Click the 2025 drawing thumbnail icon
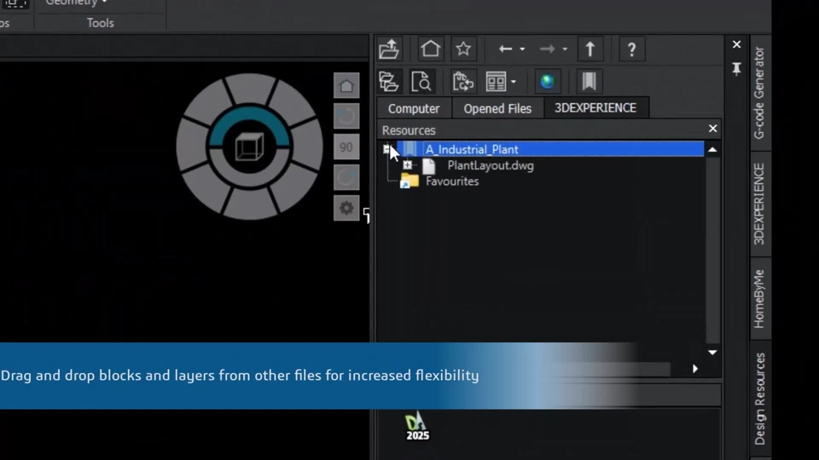 [417, 426]
